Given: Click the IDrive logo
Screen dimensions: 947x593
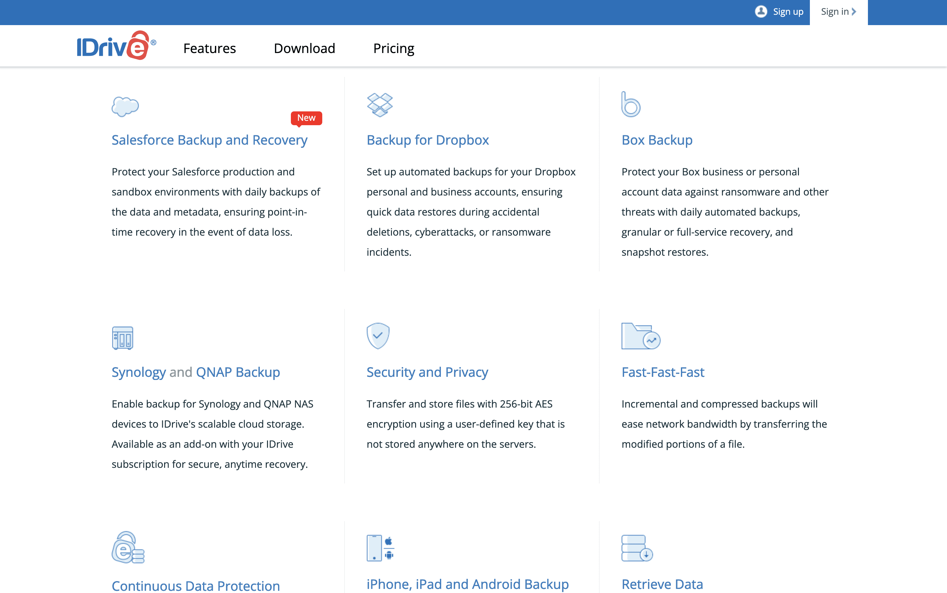Looking at the screenshot, I should [116, 45].
